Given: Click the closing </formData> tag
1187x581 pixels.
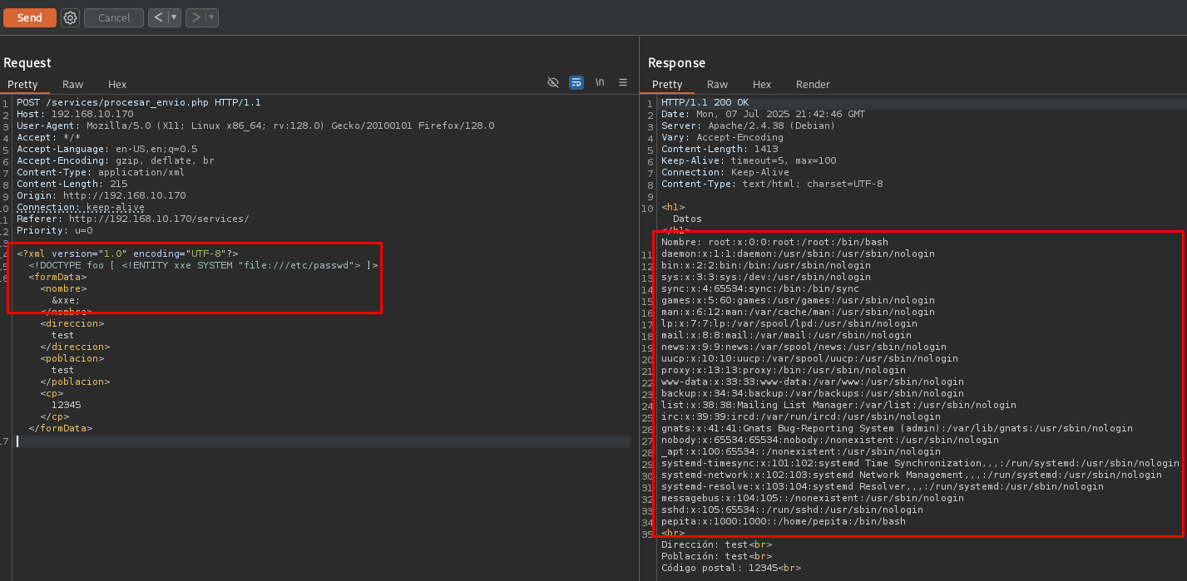Looking at the screenshot, I should [61, 428].
